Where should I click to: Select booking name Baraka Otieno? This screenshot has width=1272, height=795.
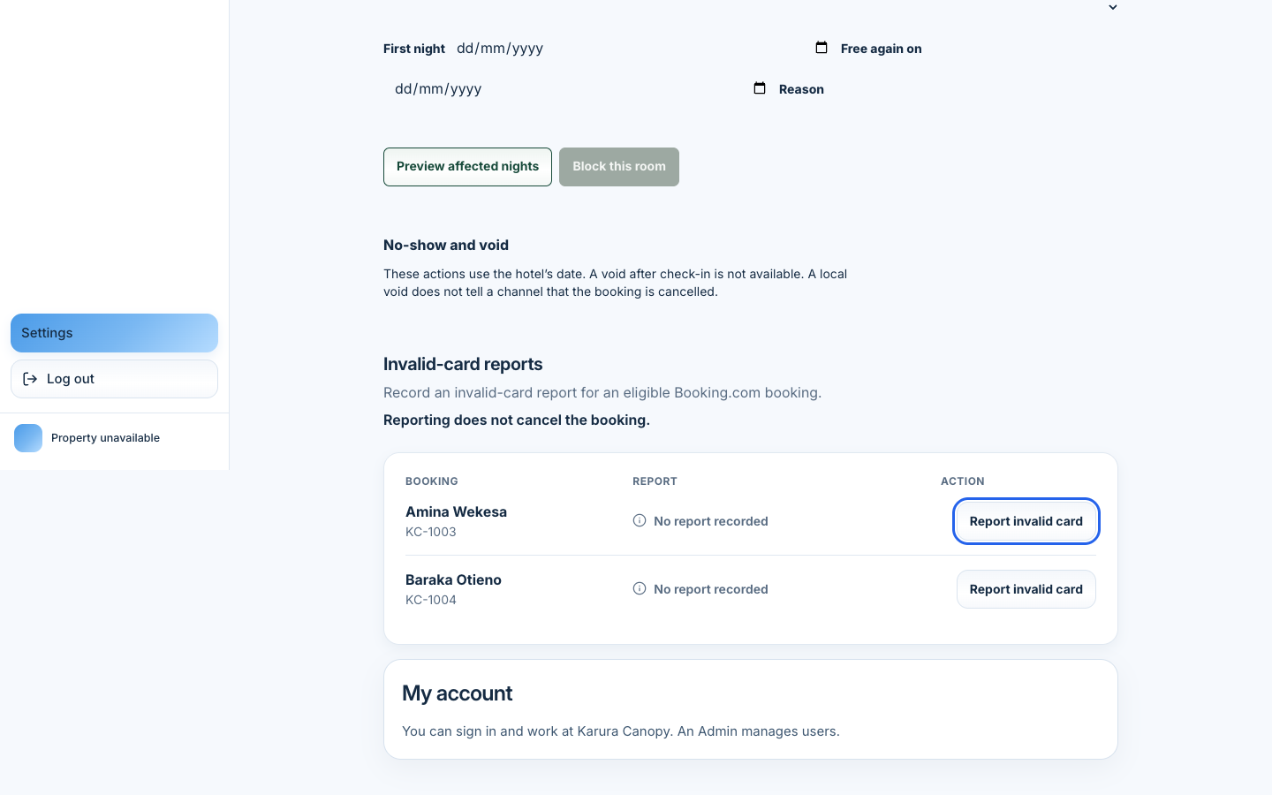[x=453, y=579]
